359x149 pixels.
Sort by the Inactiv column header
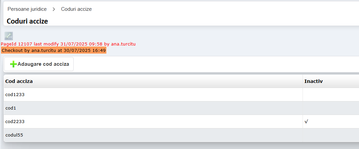point(313,81)
